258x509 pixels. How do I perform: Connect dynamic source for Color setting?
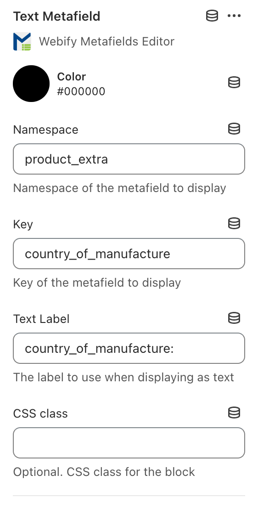pyautogui.click(x=234, y=82)
